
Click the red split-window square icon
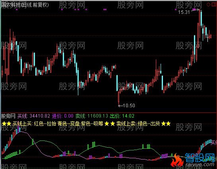point(214,4)
